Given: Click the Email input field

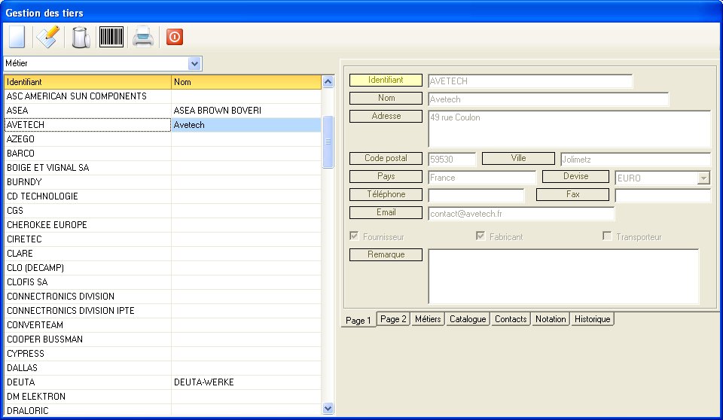Looking at the screenshot, I should tap(521, 214).
